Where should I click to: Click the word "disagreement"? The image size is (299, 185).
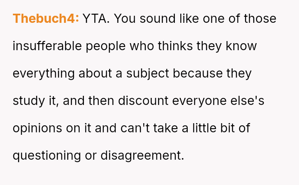coord(142,156)
